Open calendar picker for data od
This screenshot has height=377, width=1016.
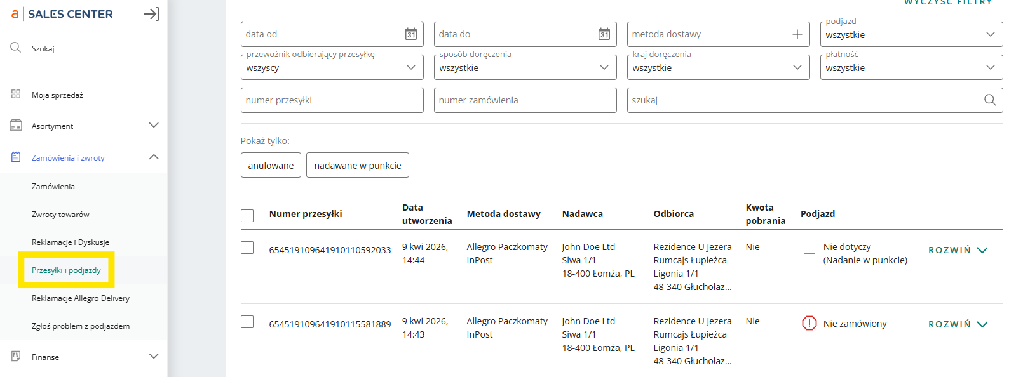pyautogui.click(x=411, y=34)
